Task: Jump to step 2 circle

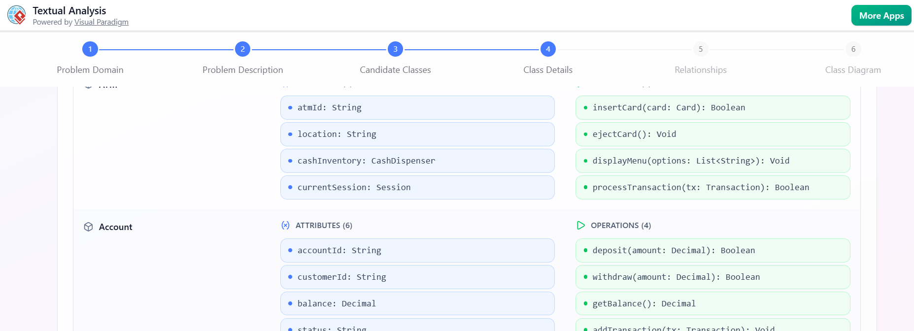Action: (x=242, y=49)
